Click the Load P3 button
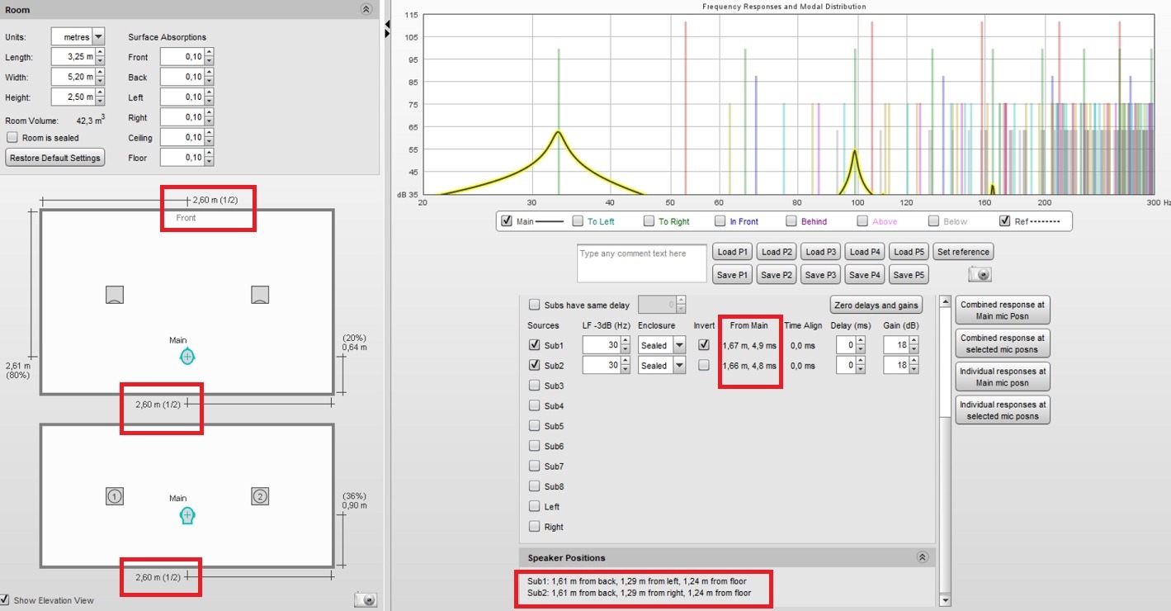1171x611 pixels. pyautogui.click(x=821, y=252)
